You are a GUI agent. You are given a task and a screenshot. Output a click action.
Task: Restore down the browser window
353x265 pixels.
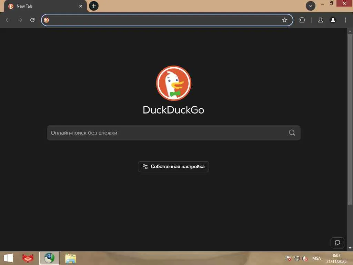click(331, 3)
